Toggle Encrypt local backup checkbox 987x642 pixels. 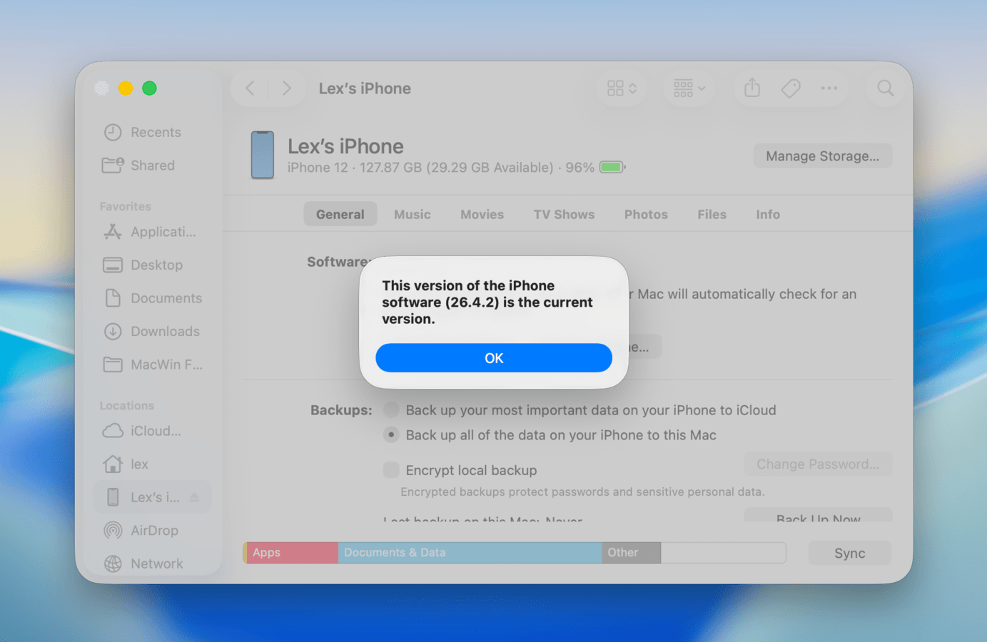(391, 470)
